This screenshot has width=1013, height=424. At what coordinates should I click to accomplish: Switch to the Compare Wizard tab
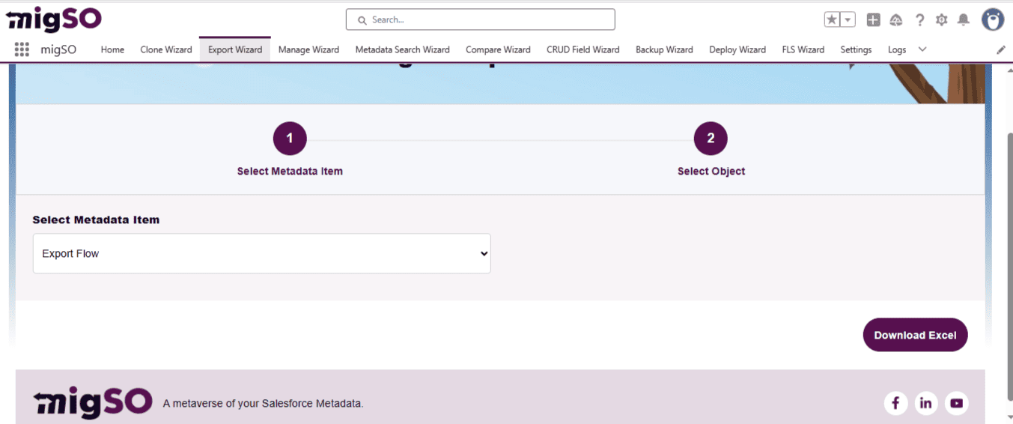pos(498,49)
